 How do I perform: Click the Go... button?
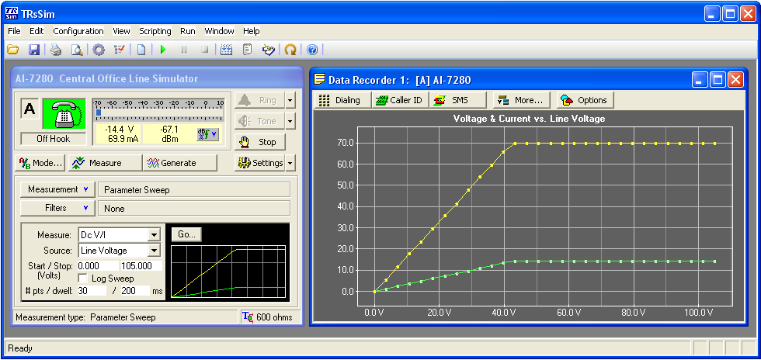click(x=186, y=234)
